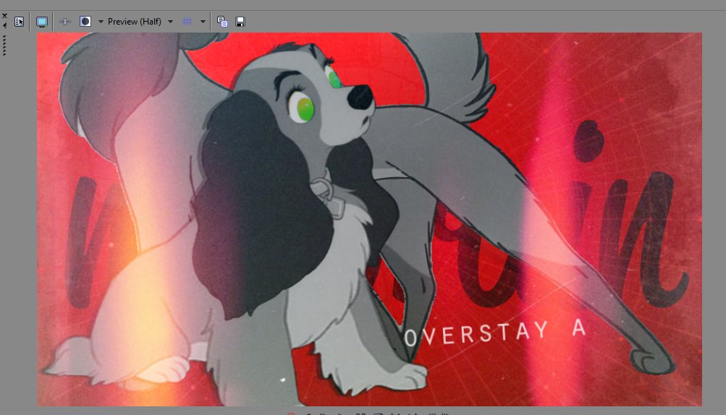
Task: Open Preview (Half) quality dropdown
Action: click(x=140, y=22)
